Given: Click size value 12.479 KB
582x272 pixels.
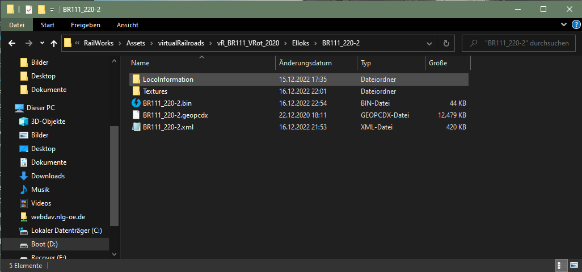Looking at the screenshot, I should (452, 115).
